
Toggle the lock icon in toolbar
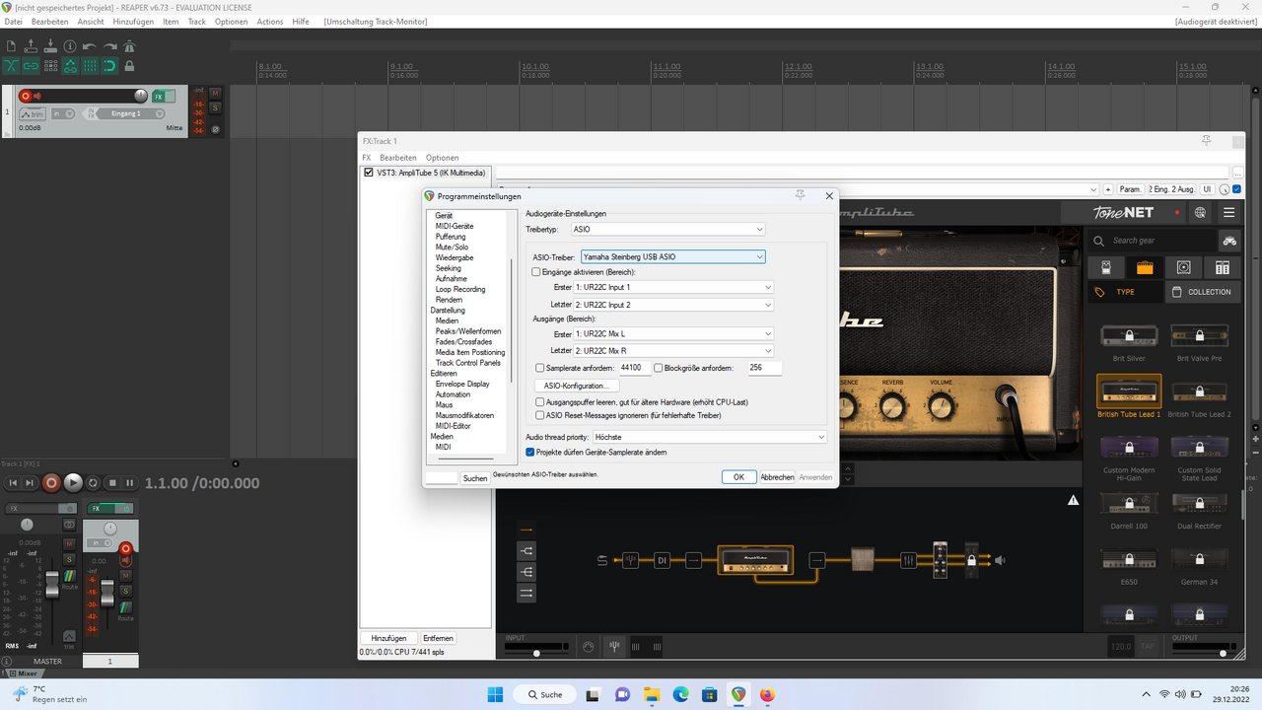(x=129, y=66)
